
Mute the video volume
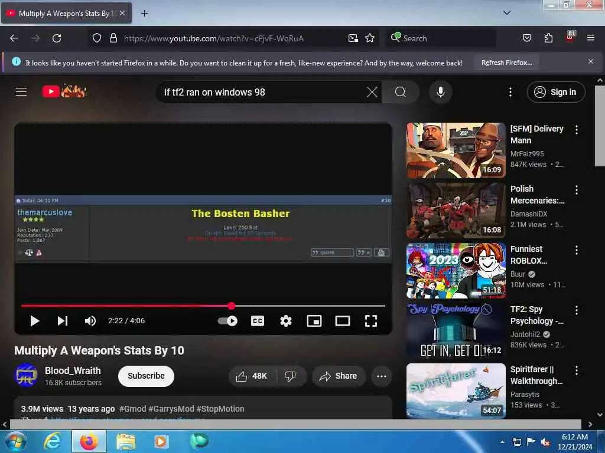(90, 321)
